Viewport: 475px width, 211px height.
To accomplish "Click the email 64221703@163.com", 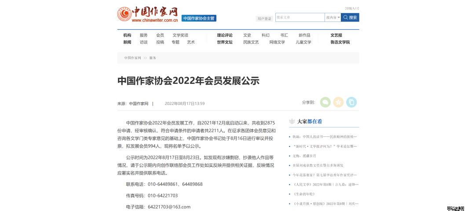I will pos(169,207).
